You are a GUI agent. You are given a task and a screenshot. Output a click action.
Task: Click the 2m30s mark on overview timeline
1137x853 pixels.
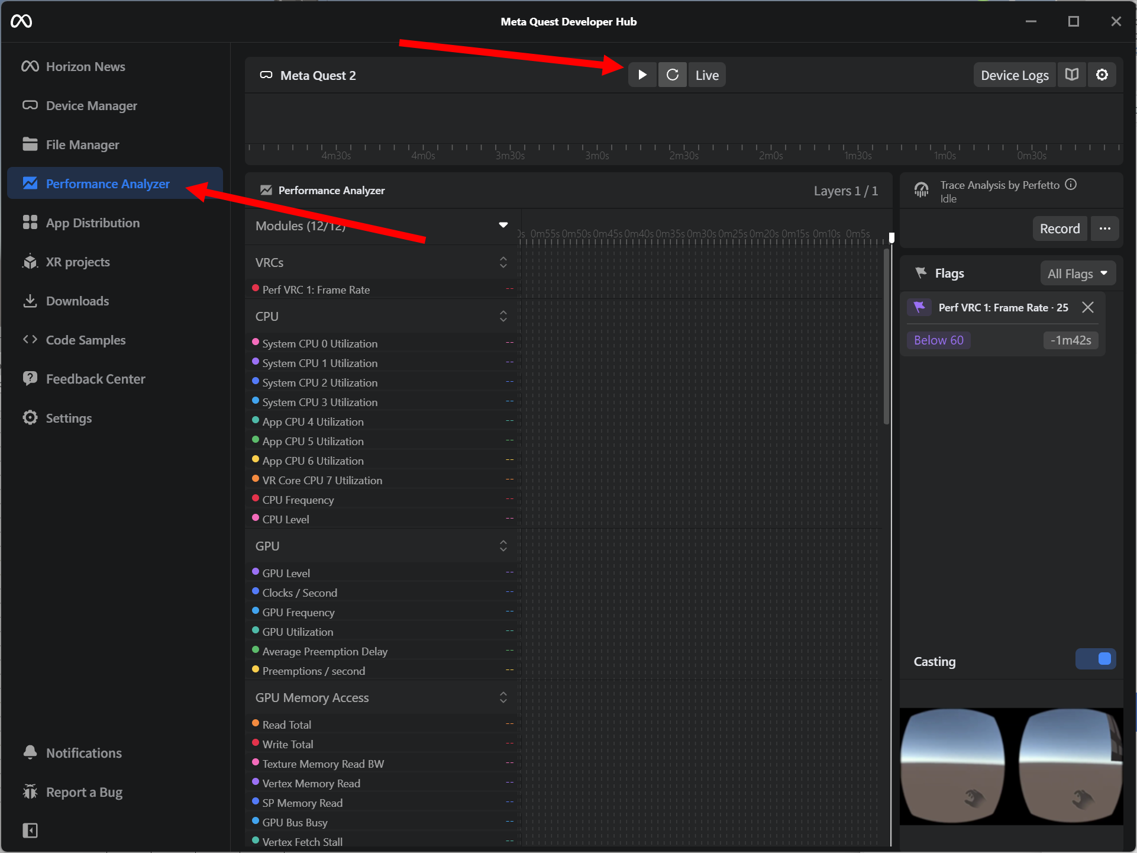pyautogui.click(x=684, y=156)
